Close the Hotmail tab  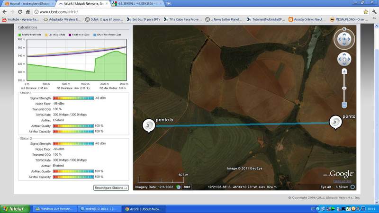pyautogui.click(x=52, y=4)
